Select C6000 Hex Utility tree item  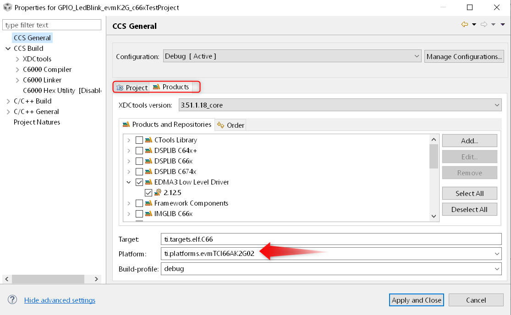[62, 91]
